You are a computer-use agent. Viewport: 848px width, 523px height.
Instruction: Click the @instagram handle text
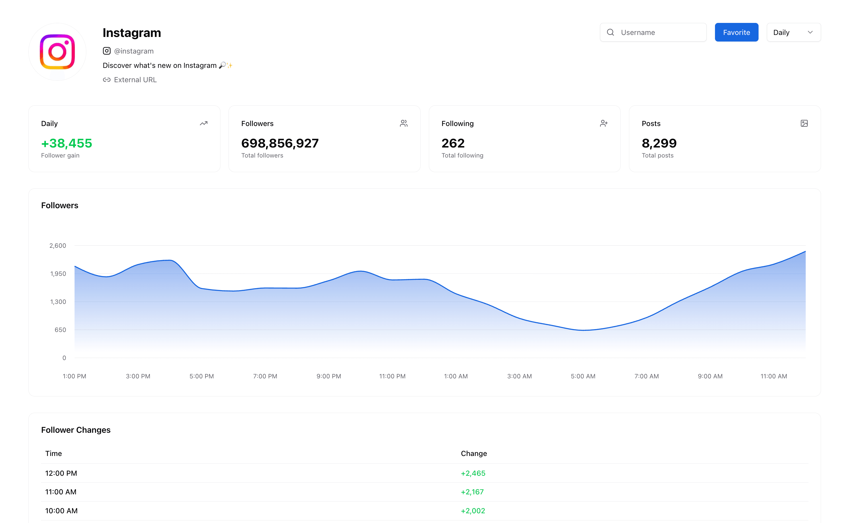(134, 51)
